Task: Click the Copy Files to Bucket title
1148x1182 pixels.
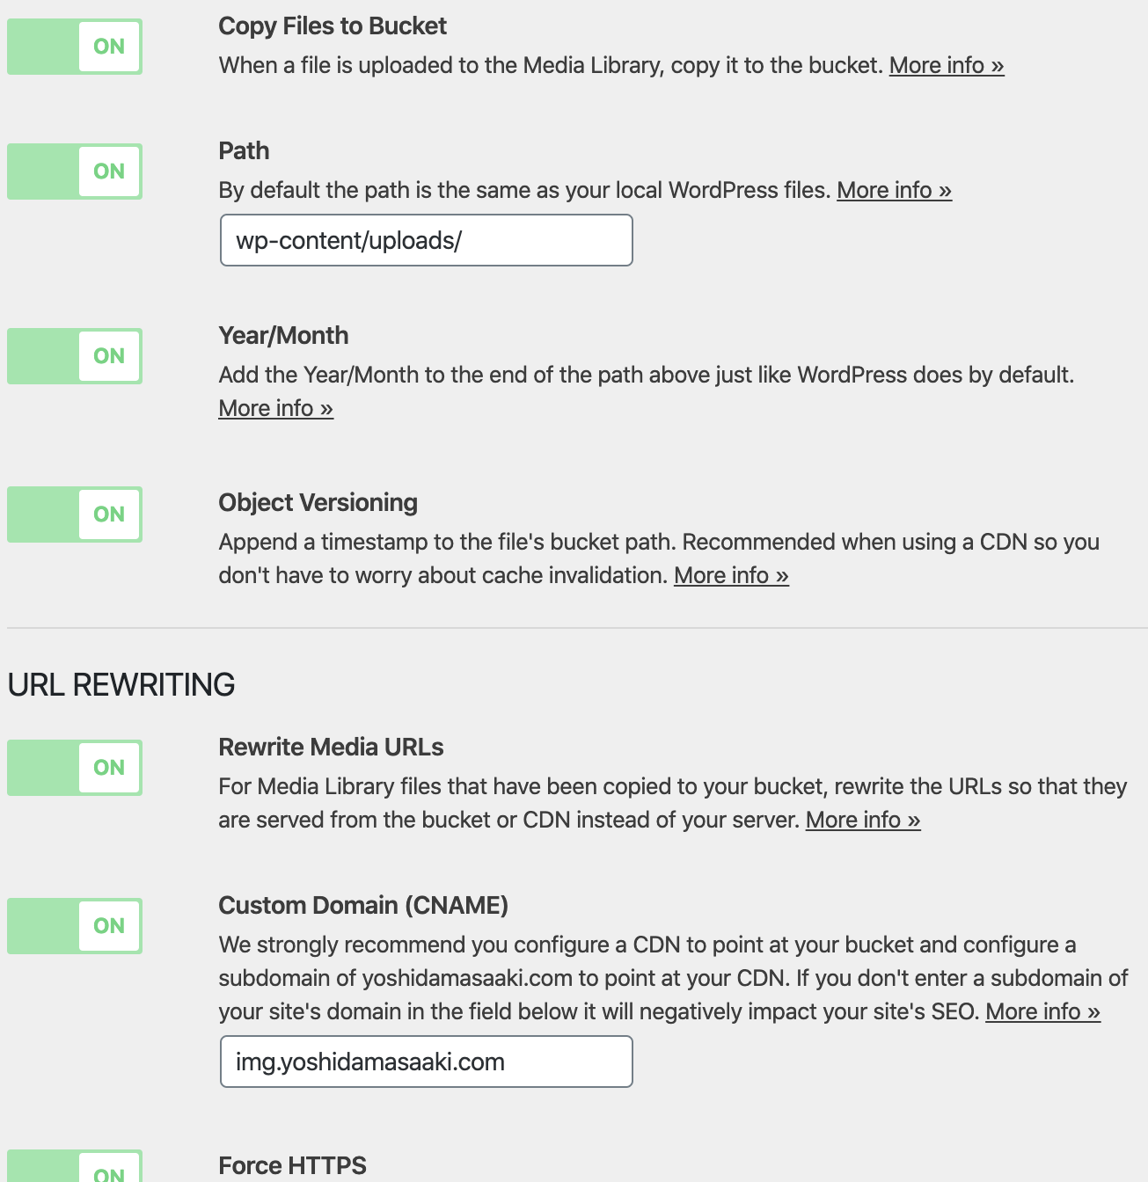Action: coord(333,26)
